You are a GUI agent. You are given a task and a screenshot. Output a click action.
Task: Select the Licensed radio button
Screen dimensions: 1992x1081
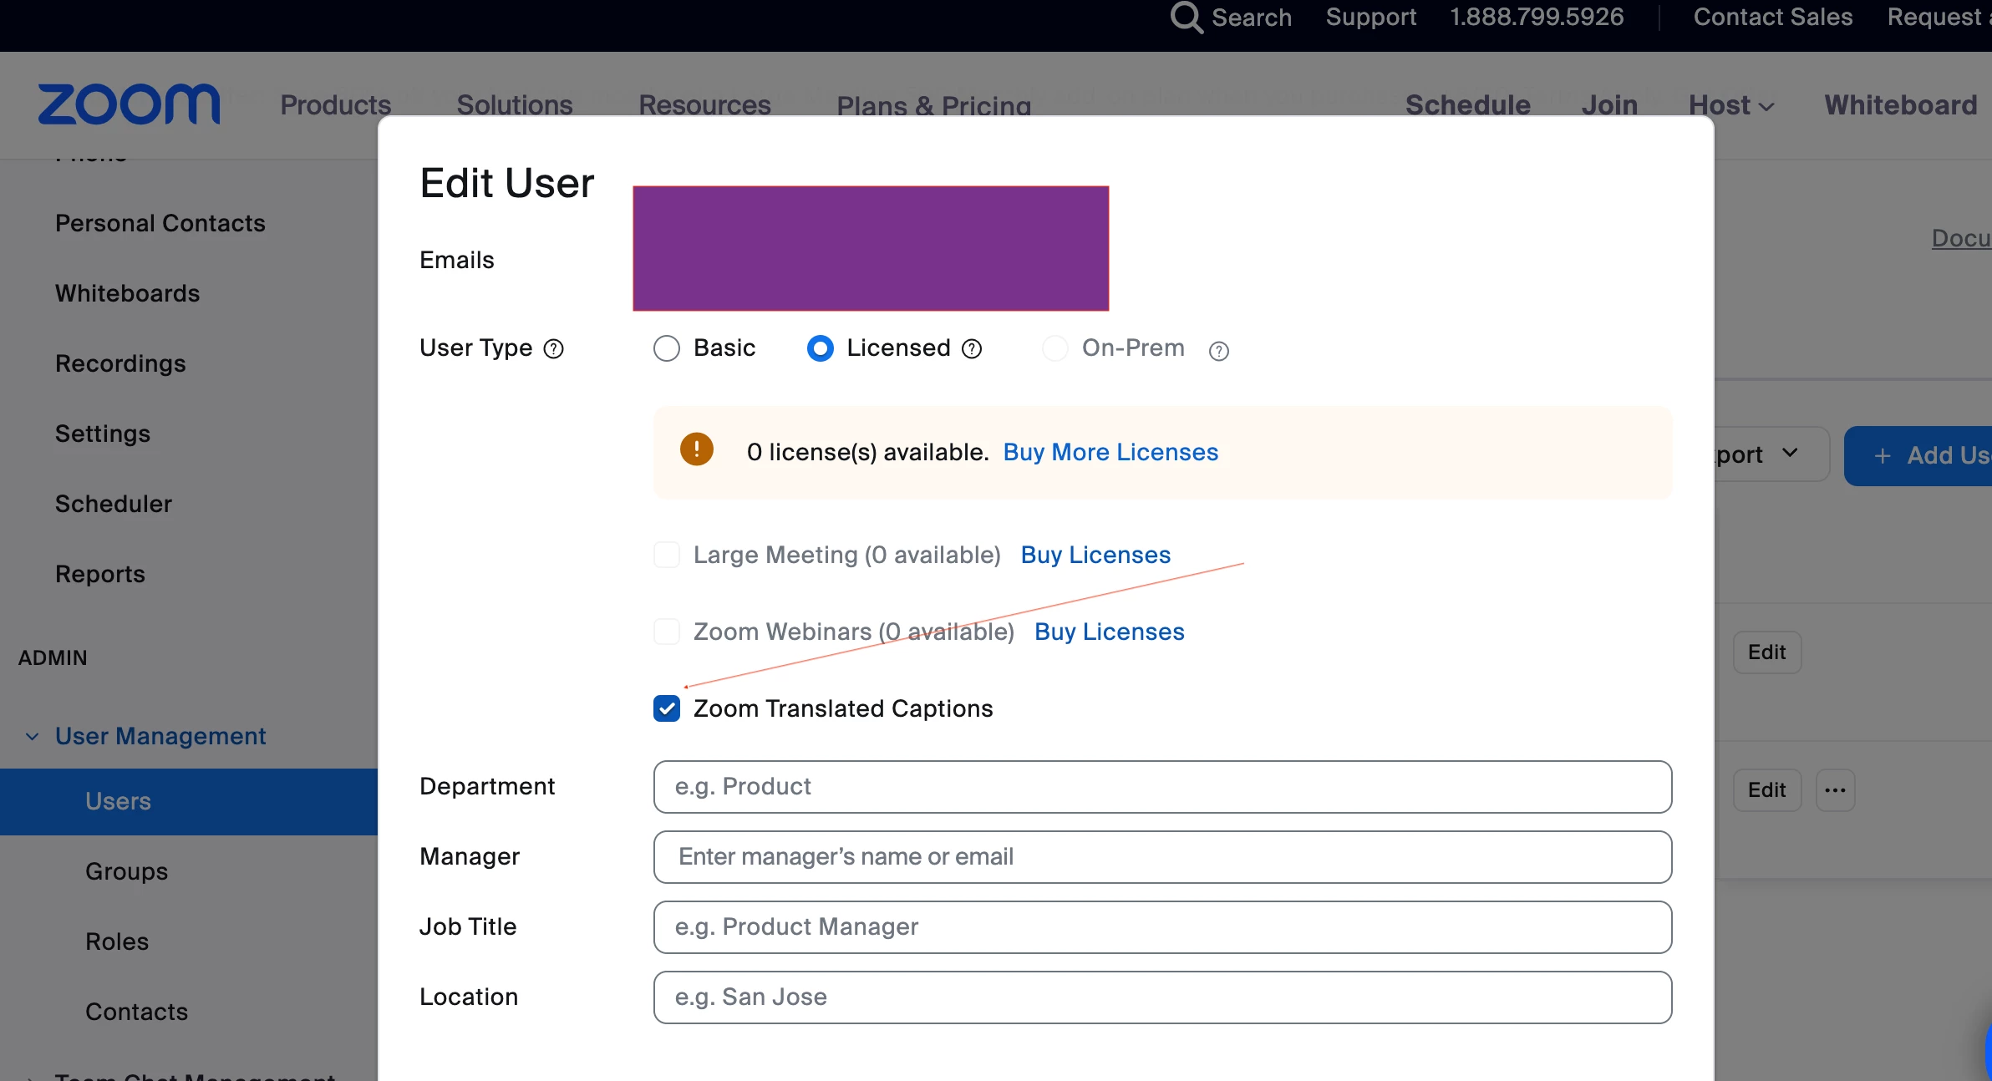coord(821,348)
